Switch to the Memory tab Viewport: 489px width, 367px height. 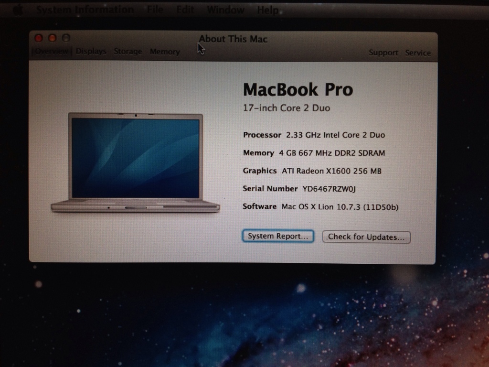pyautogui.click(x=165, y=52)
